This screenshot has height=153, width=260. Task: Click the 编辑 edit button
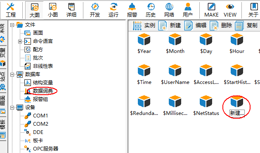click(195, 26)
